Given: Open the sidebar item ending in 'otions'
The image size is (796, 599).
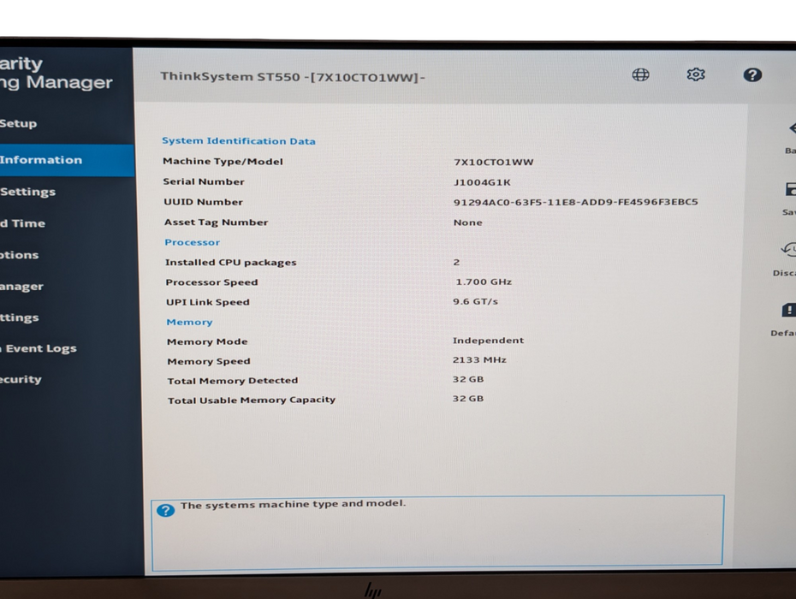Looking at the screenshot, I should tap(20, 255).
